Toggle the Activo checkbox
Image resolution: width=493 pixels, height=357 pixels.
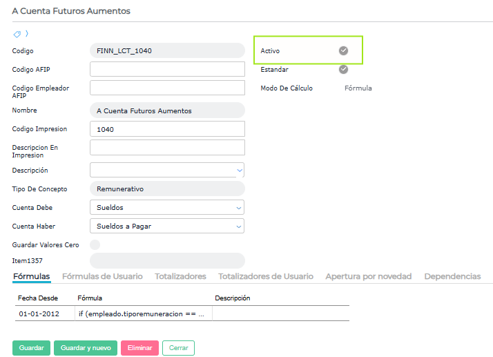click(343, 50)
